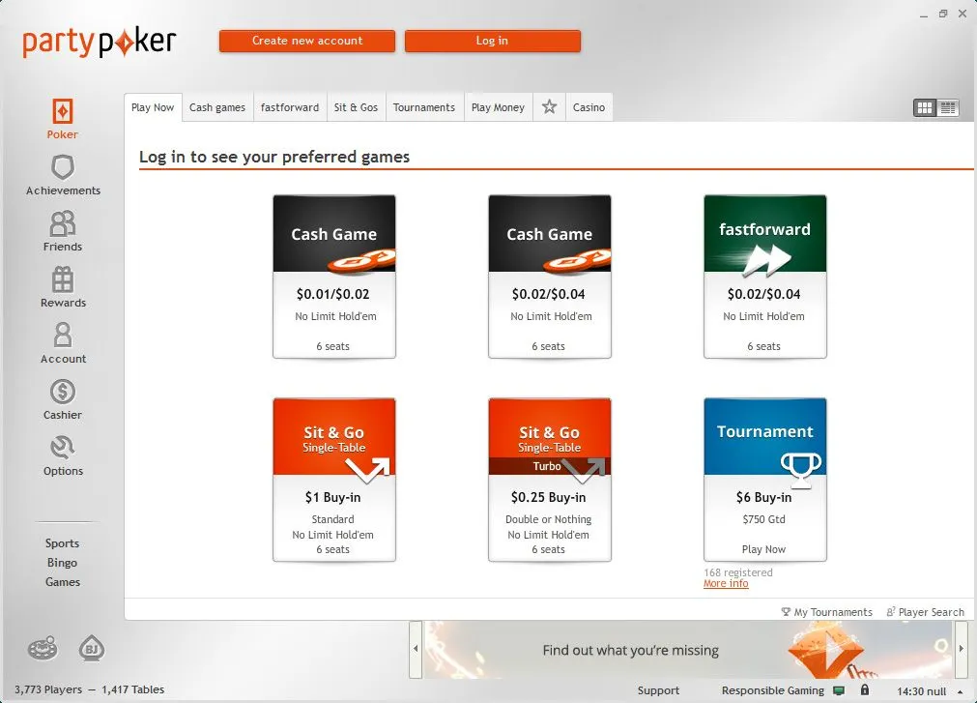Open the favorites star tab
The width and height of the screenshot is (977, 703).
click(x=549, y=107)
